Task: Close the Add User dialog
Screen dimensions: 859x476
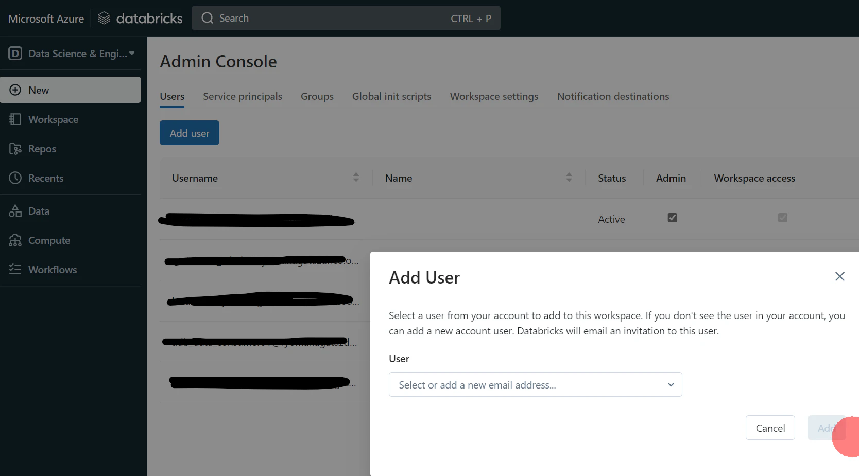Action: point(840,276)
